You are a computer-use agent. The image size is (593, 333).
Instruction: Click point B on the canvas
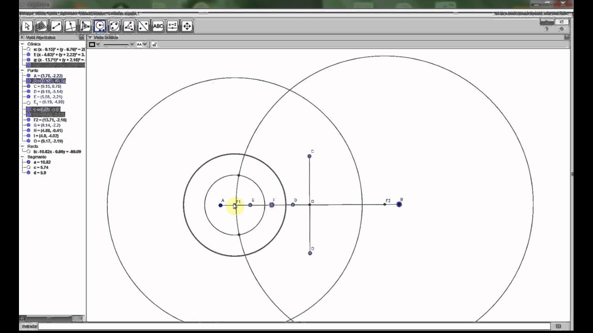point(399,204)
